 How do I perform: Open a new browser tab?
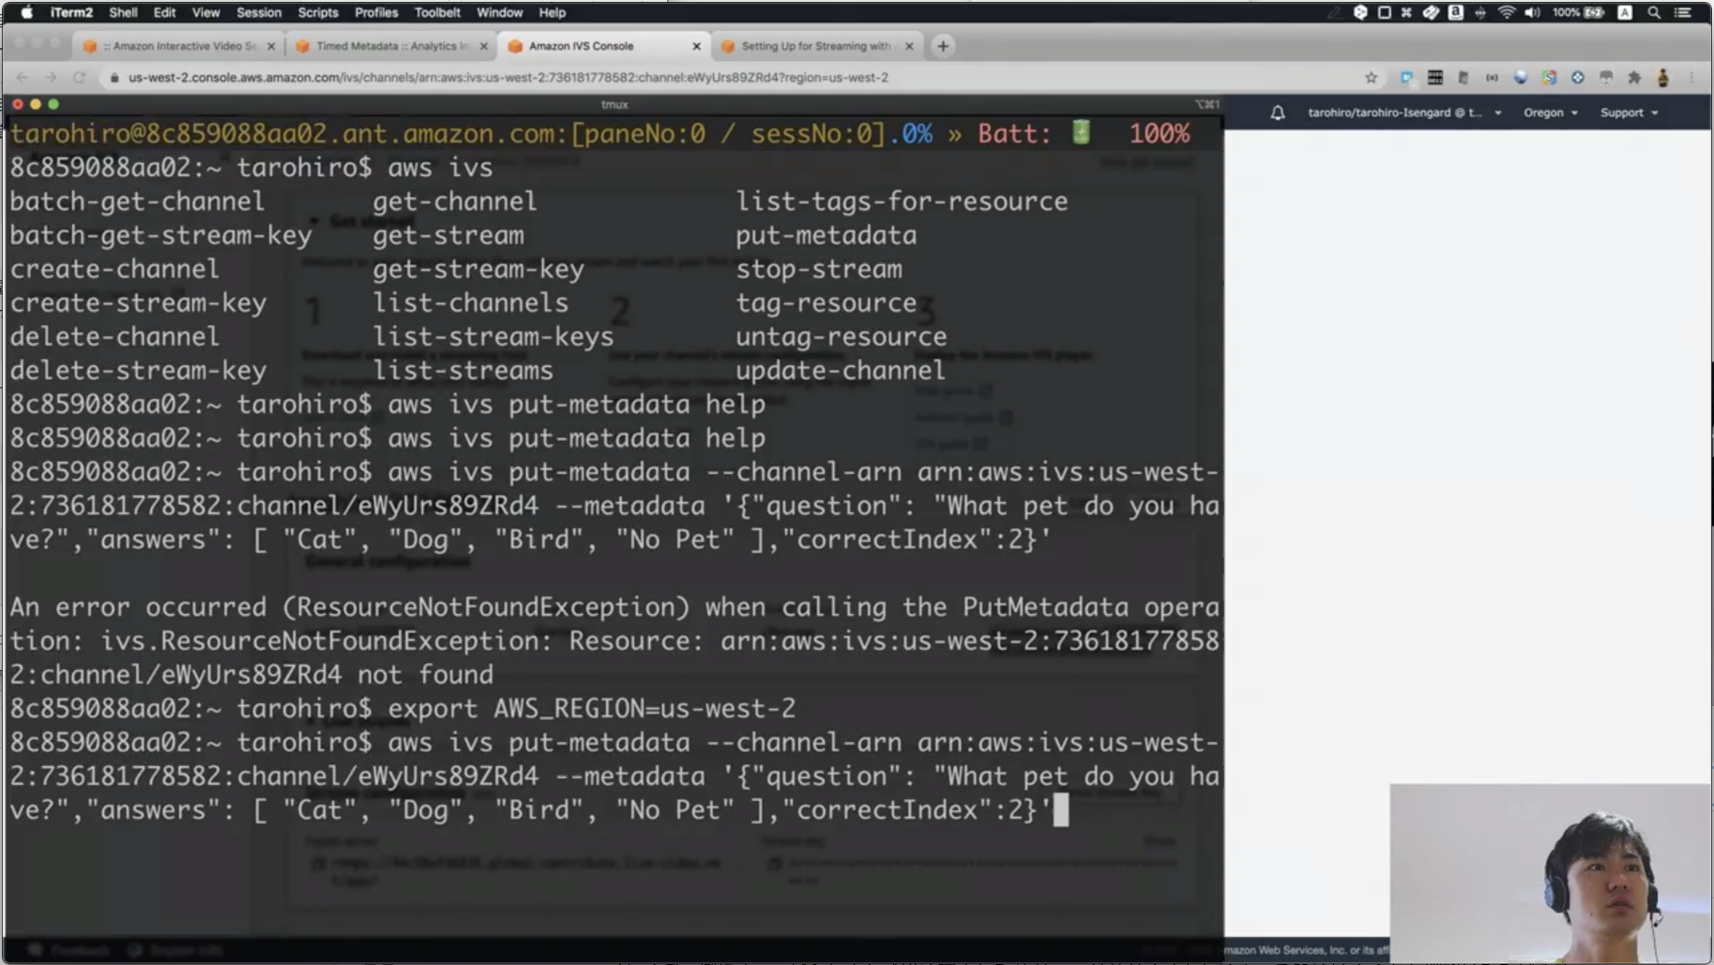942,46
